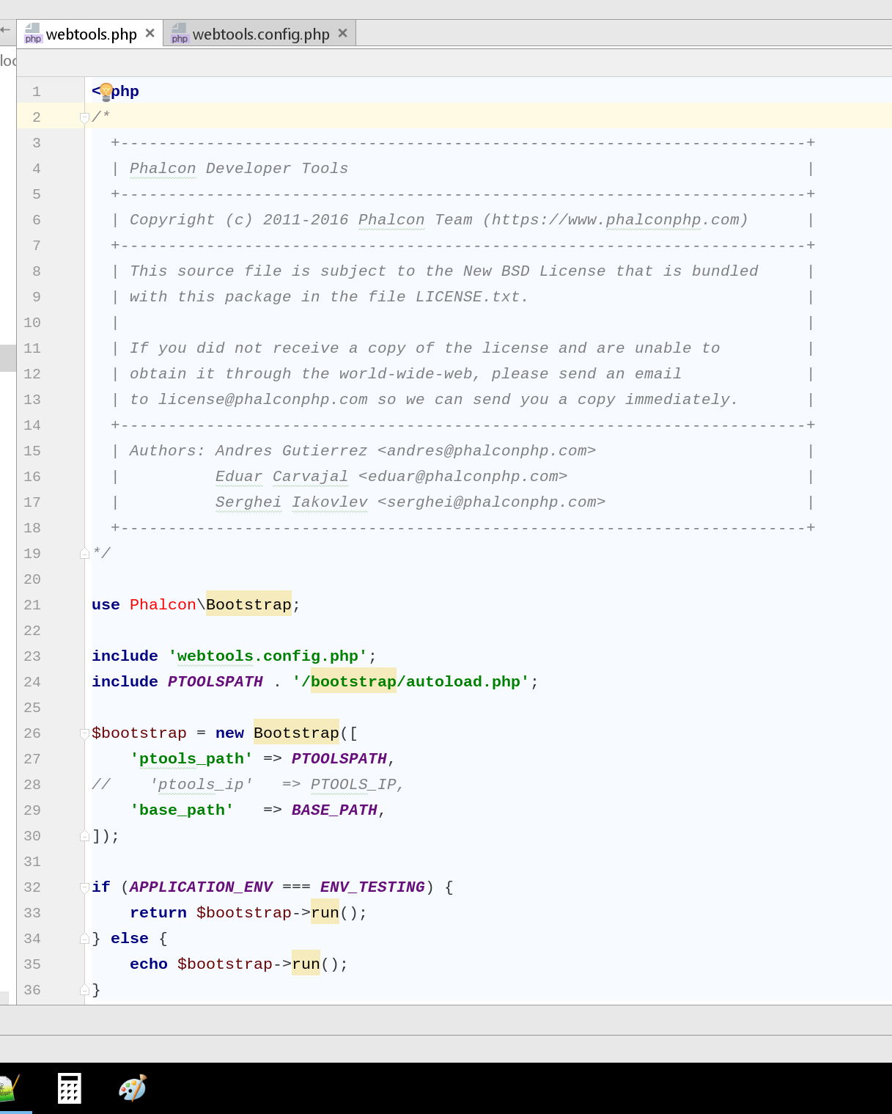Viewport: 892px width, 1114px height.
Task: Launch Paint from the taskbar
Action: 133,1088
